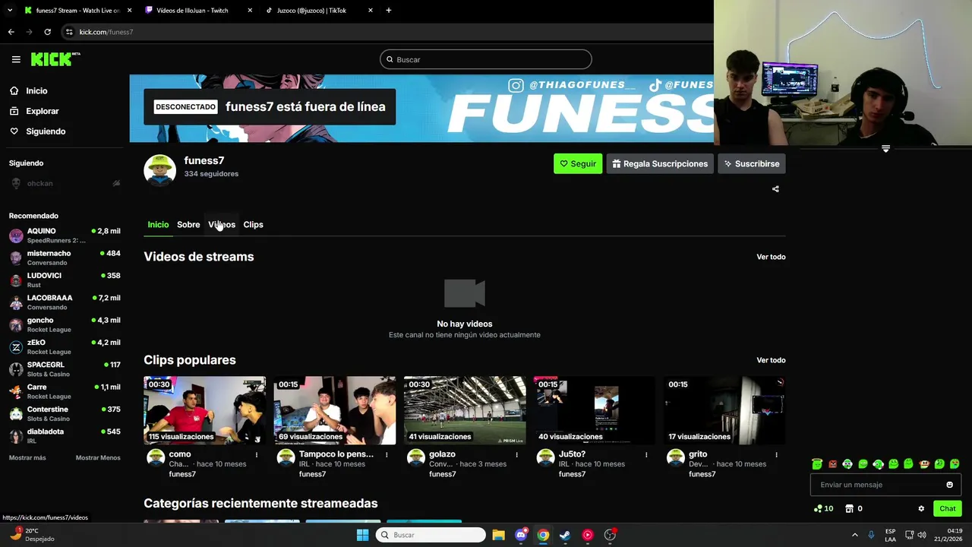The height and width of the screenshot is (547, 972).
Task: Click the Kick Buscar search field
Action: coord(486,59)
